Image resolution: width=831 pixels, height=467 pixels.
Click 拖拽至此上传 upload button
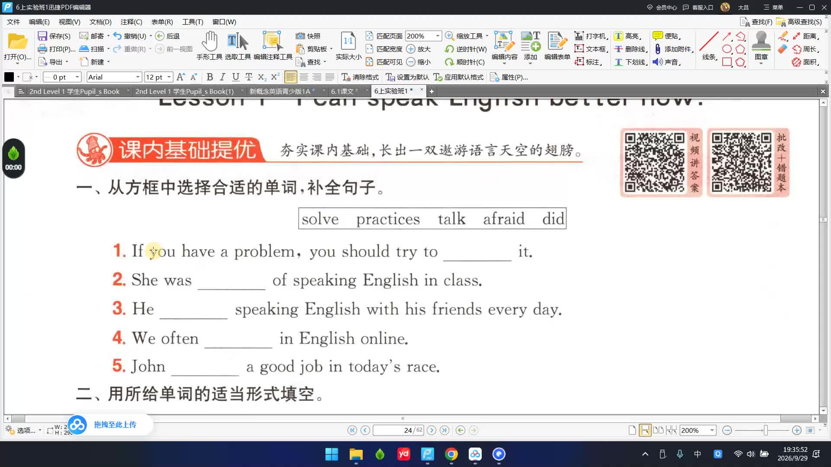click(x=111, y=425)
